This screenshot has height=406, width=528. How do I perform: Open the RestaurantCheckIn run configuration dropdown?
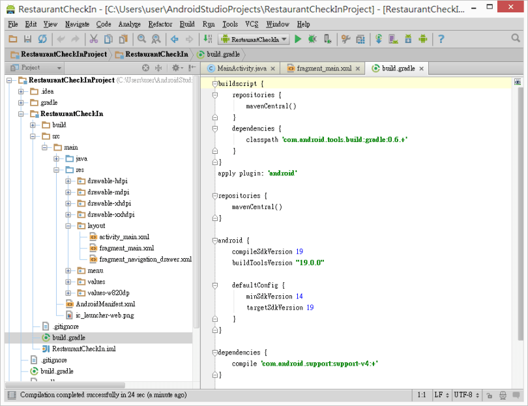(254, 40)
